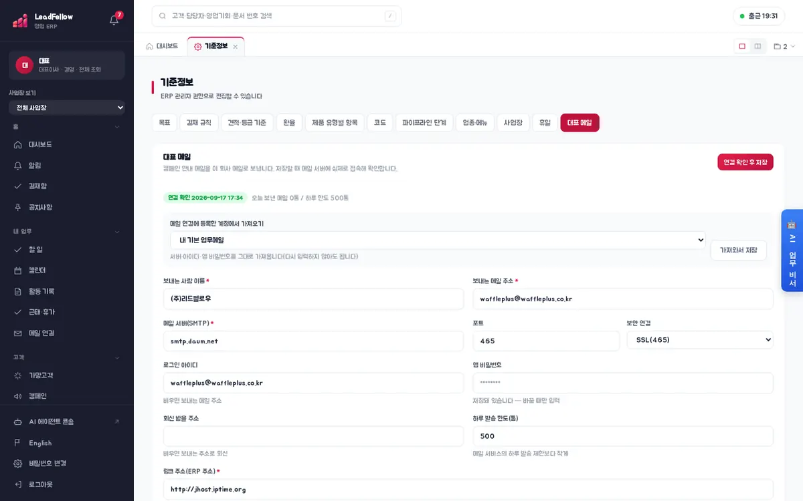Close the 기준정보 tab with X

tap(235, 47)
